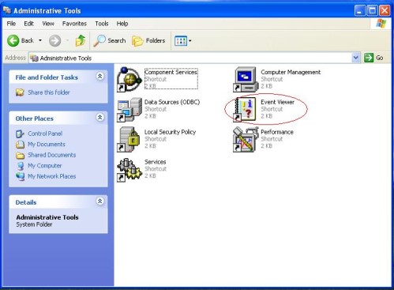394x290 pixels.
Task: Open the Back history dropdown arrow
Action: click(40, 40)
